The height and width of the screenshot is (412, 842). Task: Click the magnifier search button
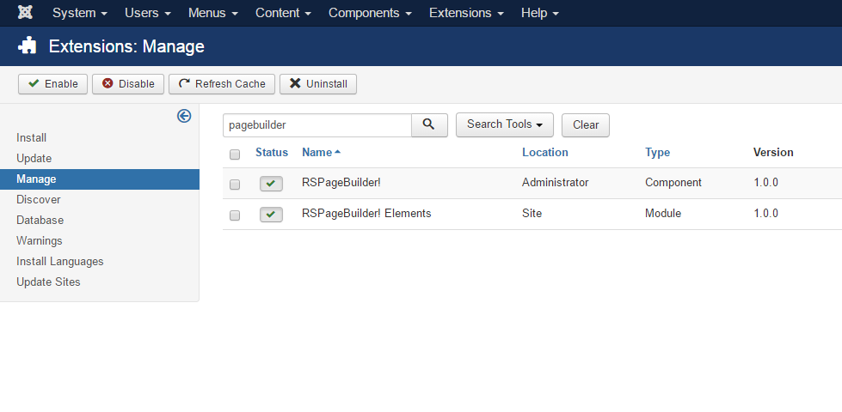tap(429, 124)
